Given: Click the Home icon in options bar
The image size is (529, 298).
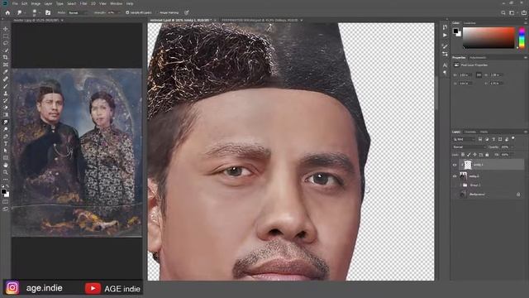Looking at the screenshot, I should click(x=7, y=12).
